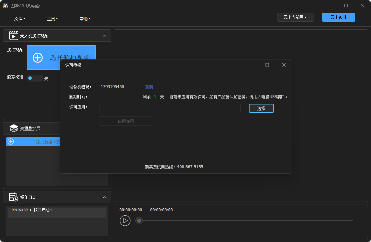
Task: Click the operation log clipboard icon
Action: [x=13, y=197]
